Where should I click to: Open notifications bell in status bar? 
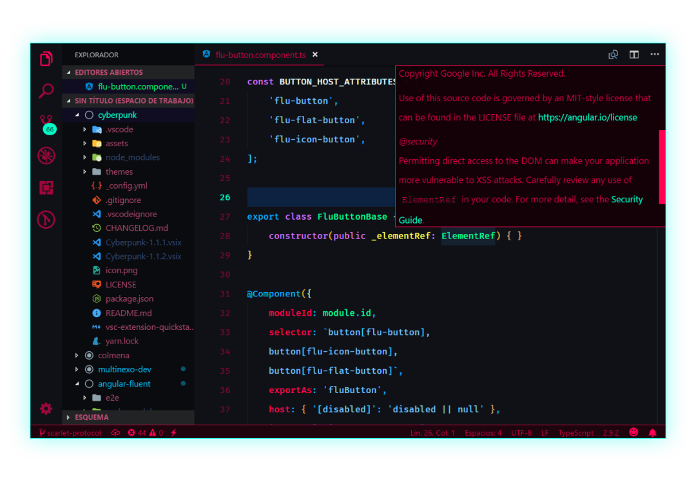coord(652,433)
